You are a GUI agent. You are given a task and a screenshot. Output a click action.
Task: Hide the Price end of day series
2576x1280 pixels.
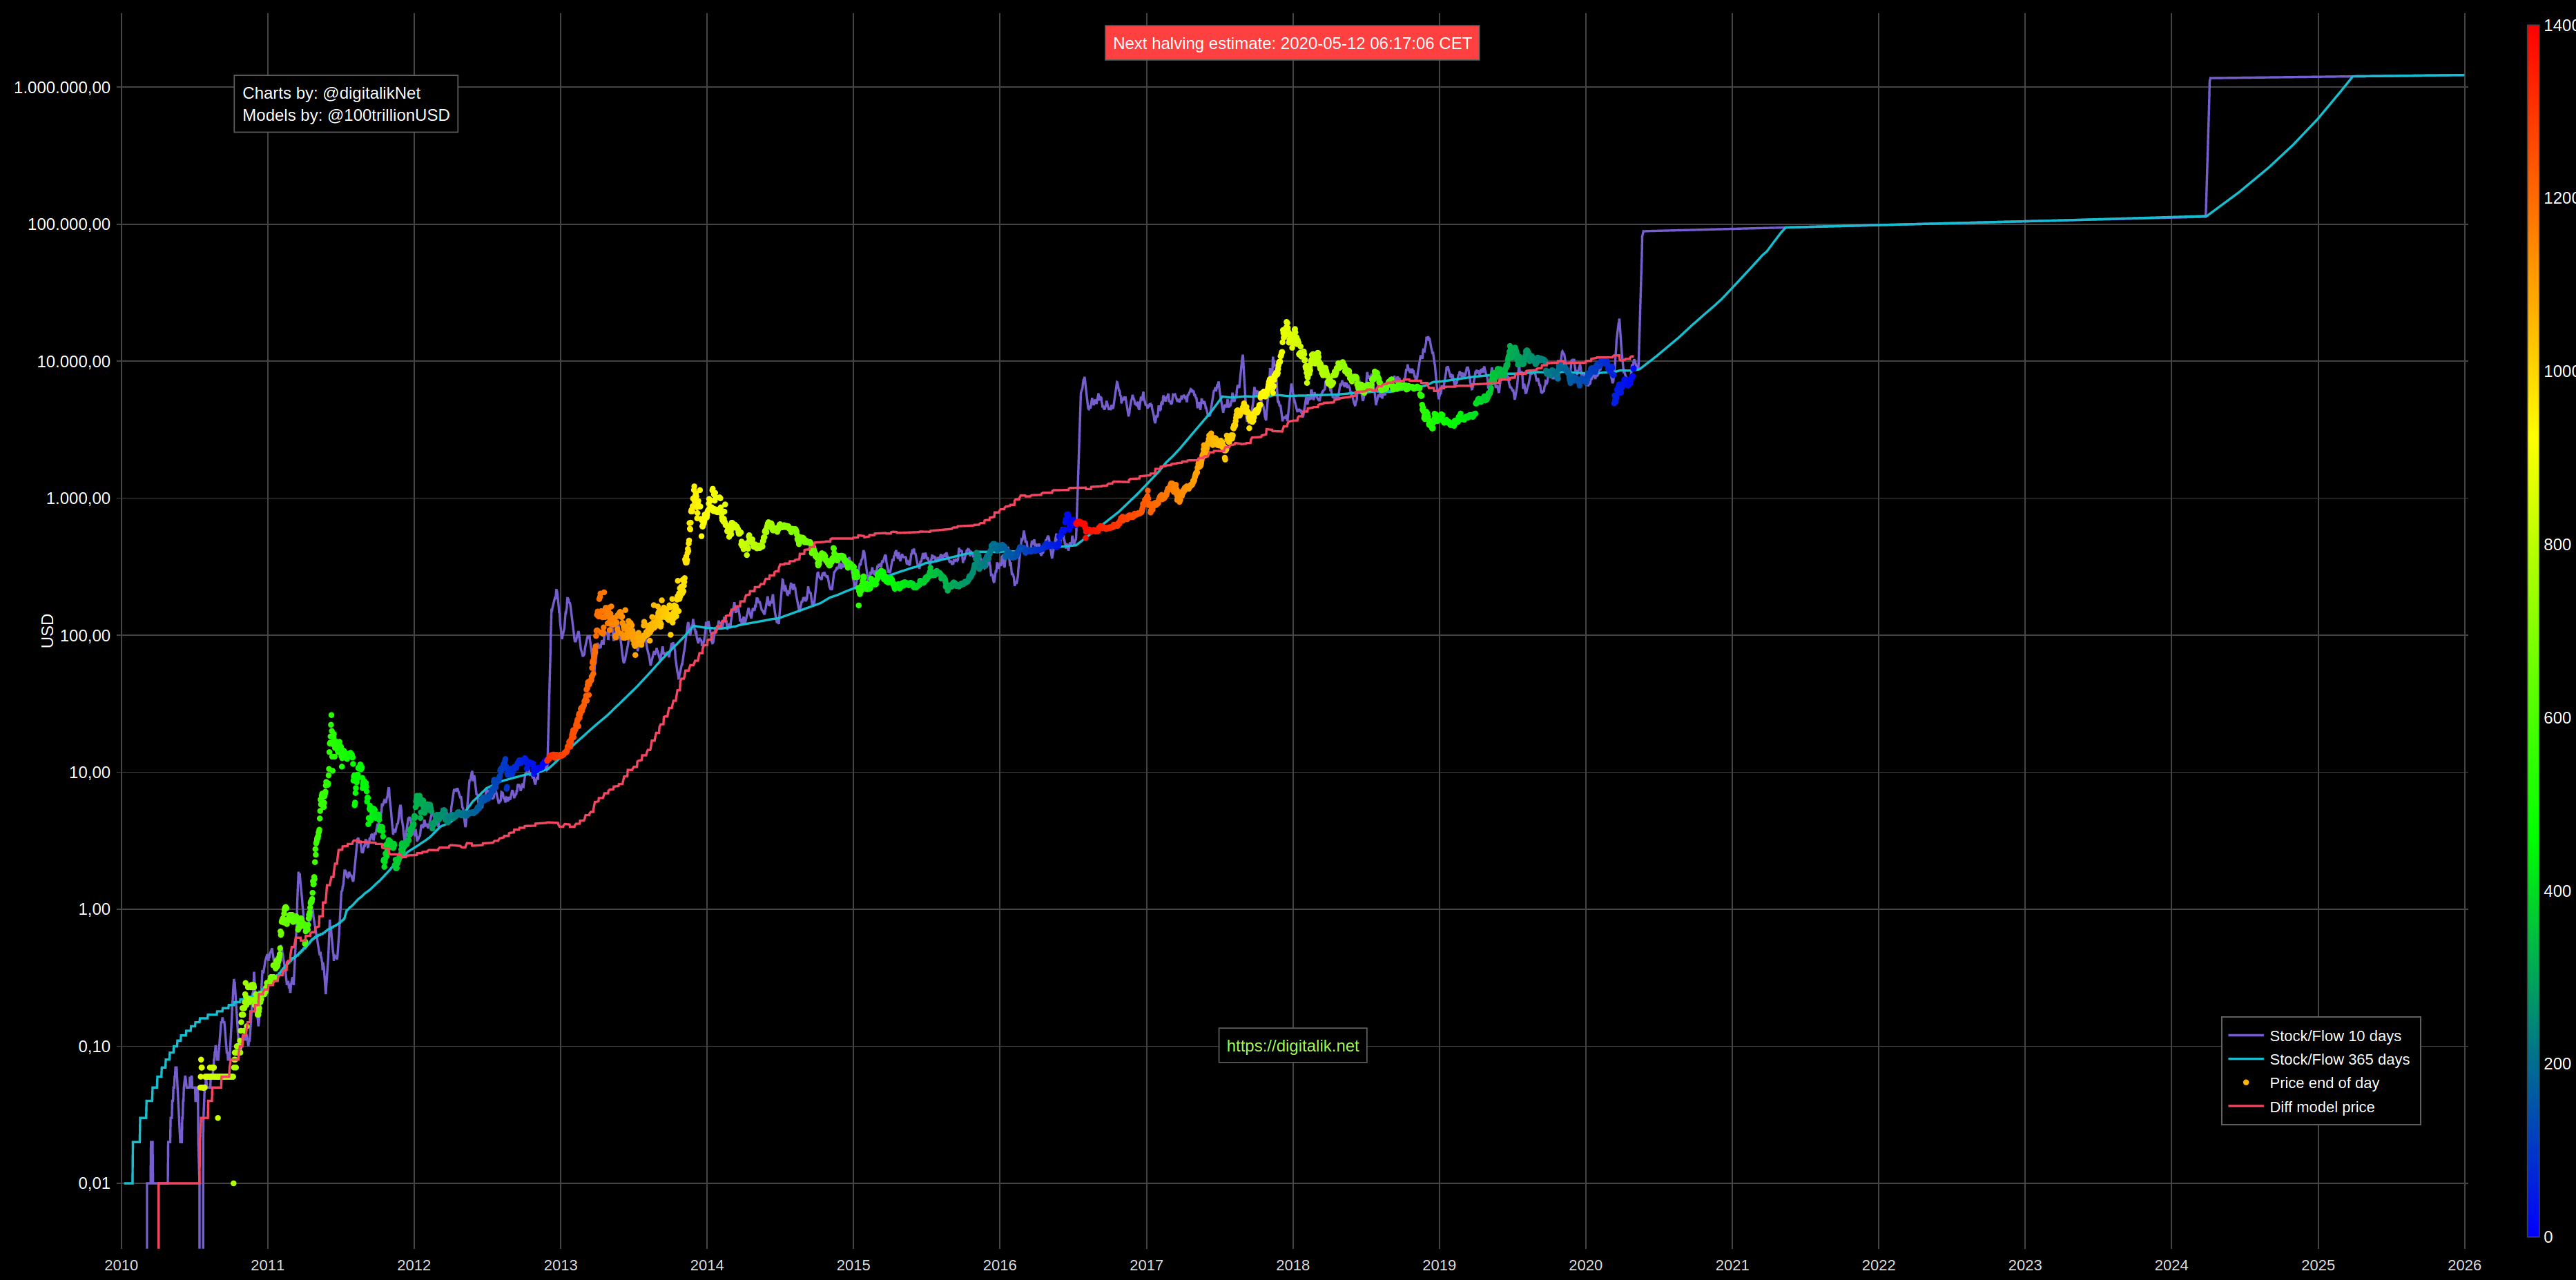[2323, 1083]
